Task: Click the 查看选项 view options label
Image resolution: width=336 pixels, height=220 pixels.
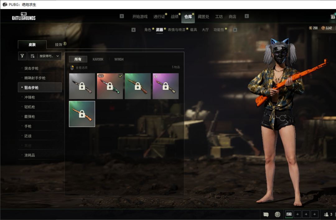Action: point(82,68)
